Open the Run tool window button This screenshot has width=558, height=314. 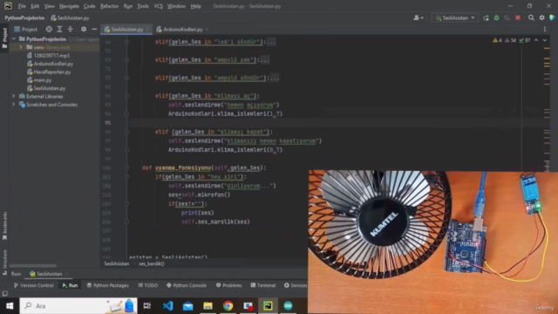pyautogui.click(x=70, y=285)
